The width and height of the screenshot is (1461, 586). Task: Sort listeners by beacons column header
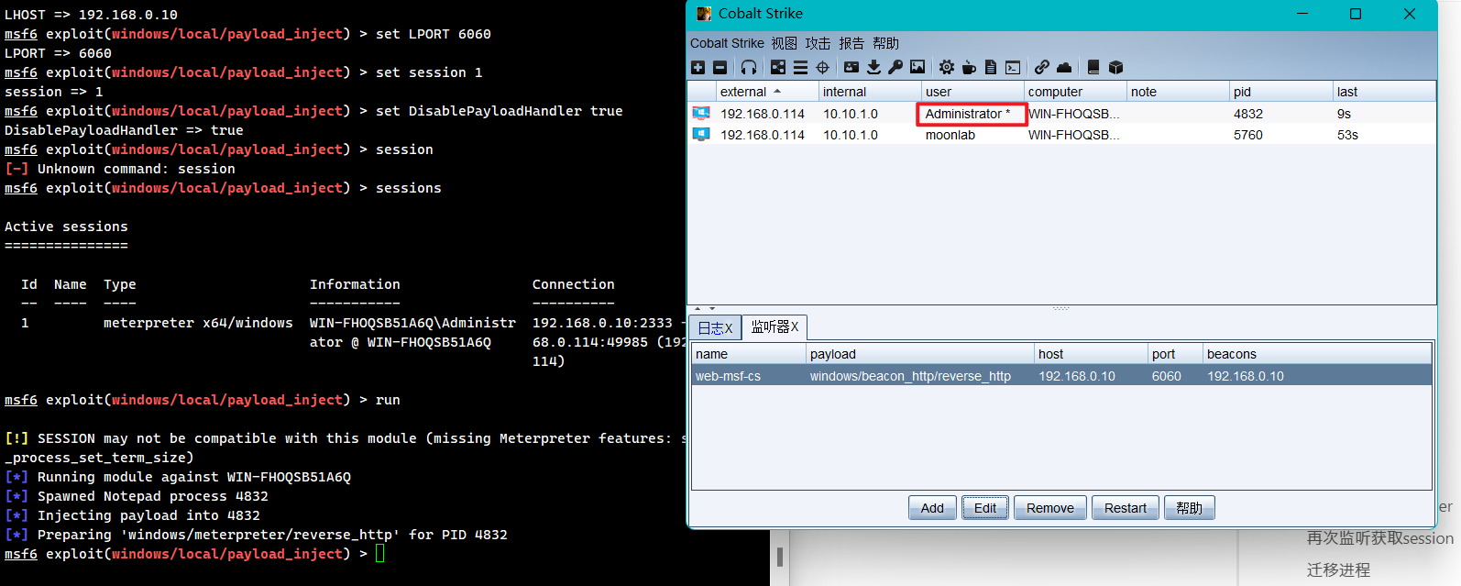coord(1317,354)
